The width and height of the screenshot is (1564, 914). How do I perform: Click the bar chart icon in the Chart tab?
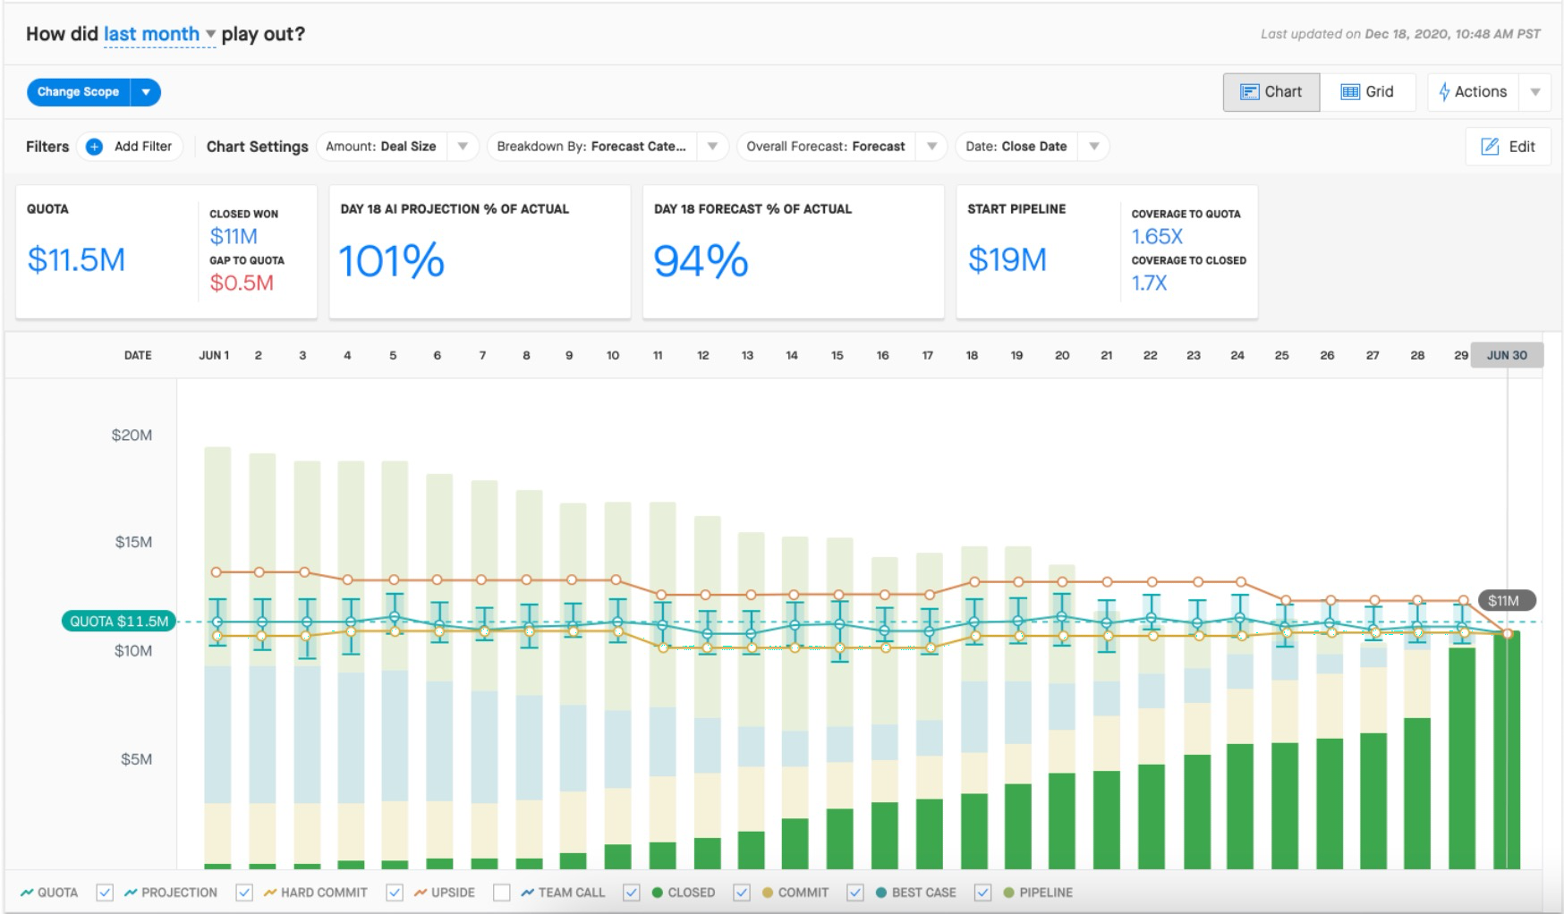pos(1249,91)
